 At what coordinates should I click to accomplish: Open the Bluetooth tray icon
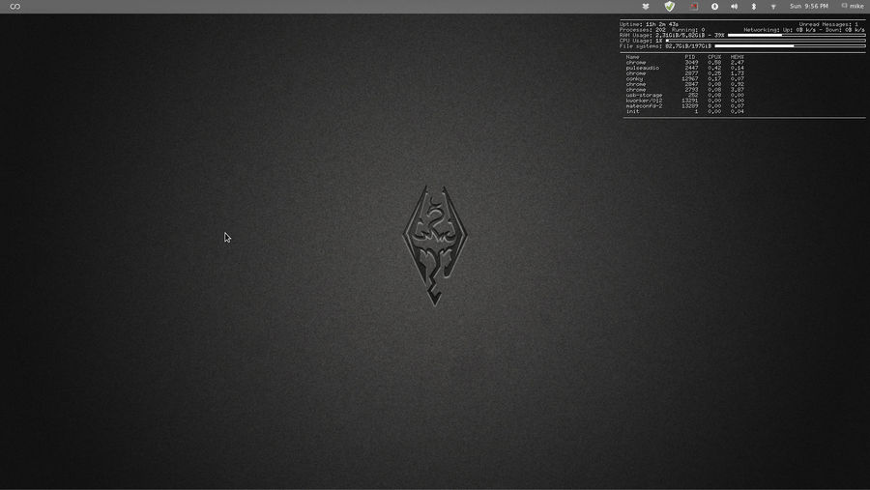(x=753, y=7)
